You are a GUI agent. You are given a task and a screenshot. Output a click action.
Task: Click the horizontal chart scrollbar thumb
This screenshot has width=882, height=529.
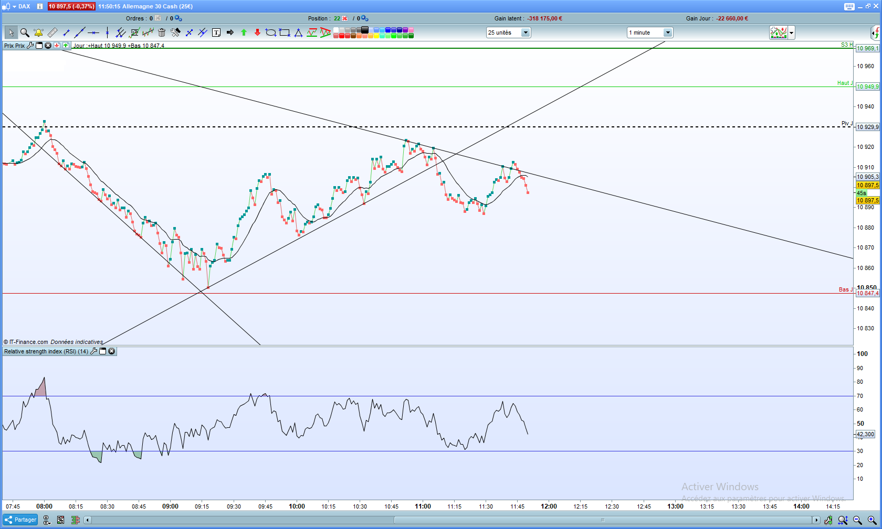[x=603, y=520]
